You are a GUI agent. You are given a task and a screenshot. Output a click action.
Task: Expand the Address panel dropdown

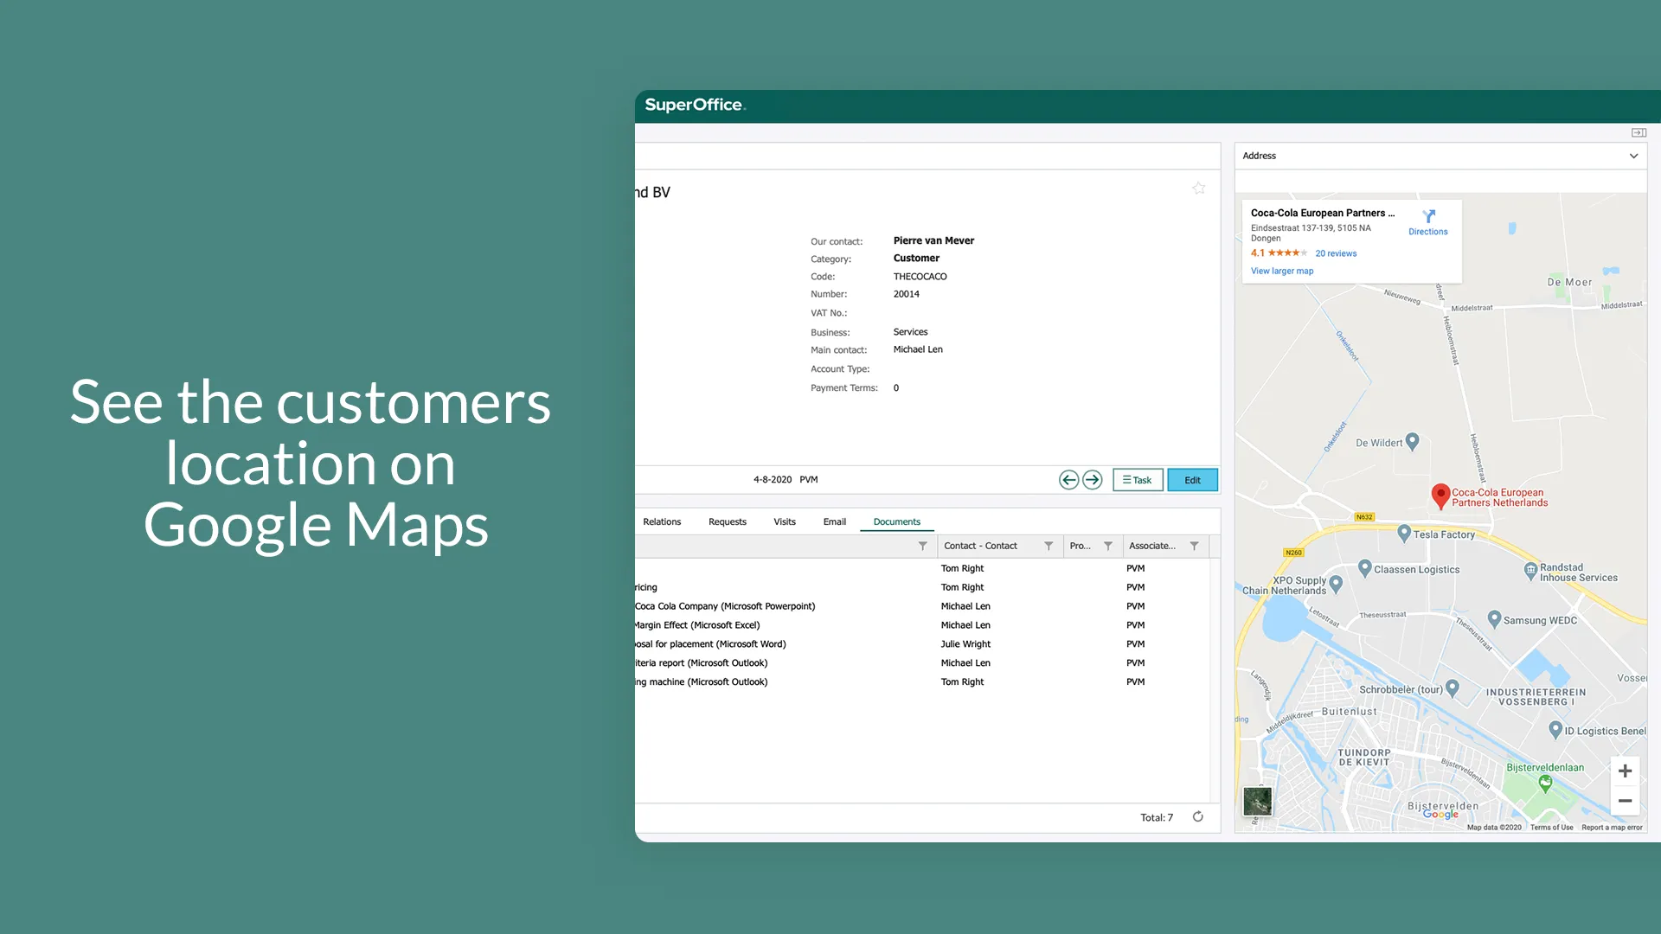click(x=1633, y=157)
